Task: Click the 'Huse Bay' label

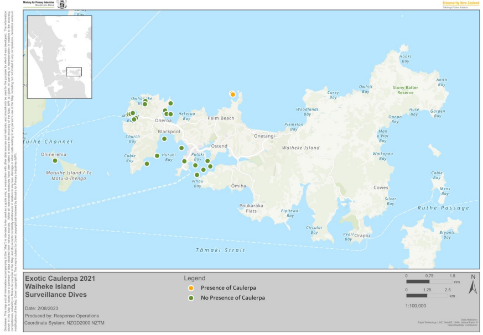Action: point(414,112)
